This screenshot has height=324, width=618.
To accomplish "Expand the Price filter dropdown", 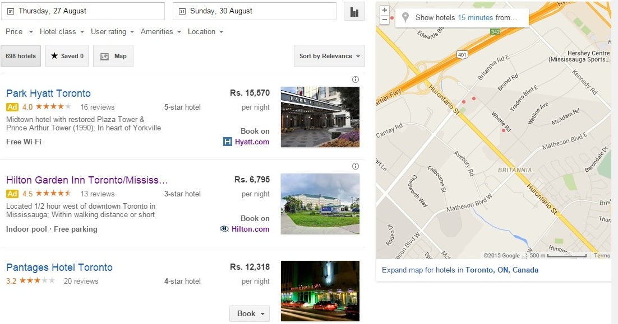I will [19, 32].
